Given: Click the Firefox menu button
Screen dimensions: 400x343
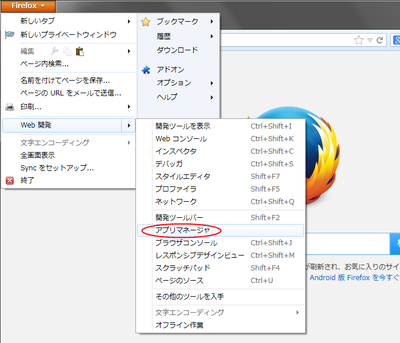Looking at the screenshot, I should 28,6.
